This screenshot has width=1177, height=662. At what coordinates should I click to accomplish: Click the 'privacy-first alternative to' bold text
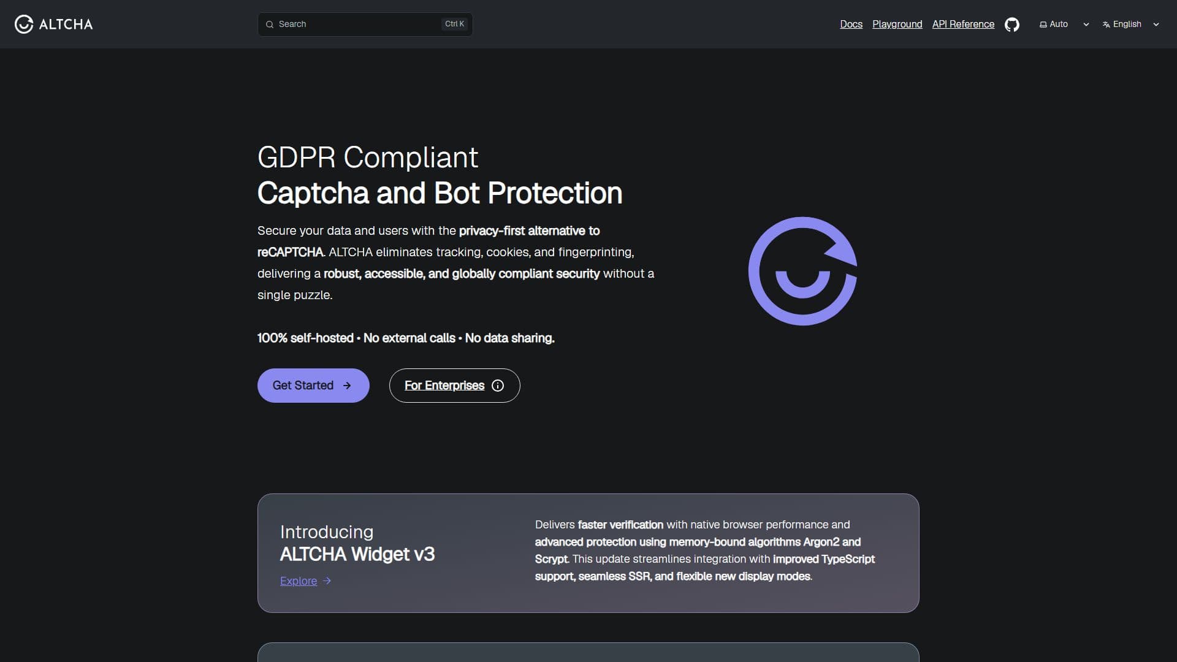click(530, 230)
